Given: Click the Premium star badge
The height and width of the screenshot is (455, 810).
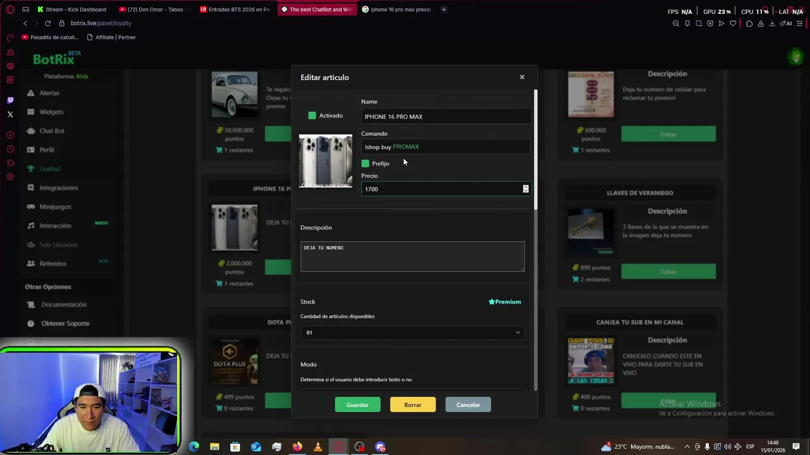Looking at the screenshot, I should pyautogui.click(x=504, y=302).
